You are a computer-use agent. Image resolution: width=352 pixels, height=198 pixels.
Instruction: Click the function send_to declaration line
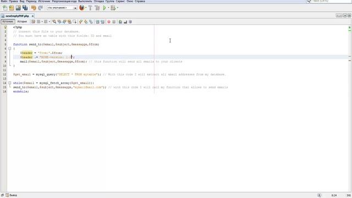click(x=56, y=45)
